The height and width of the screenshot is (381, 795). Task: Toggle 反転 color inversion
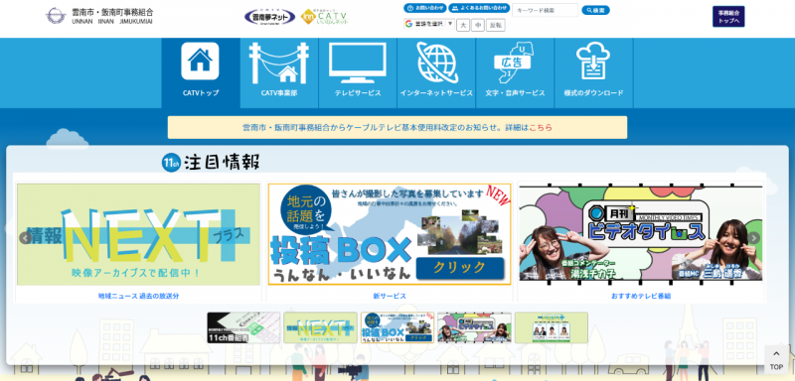pos(495,25)
